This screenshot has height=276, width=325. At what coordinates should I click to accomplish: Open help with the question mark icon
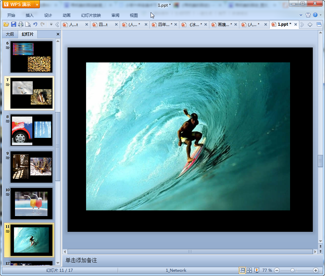(315, 15)
